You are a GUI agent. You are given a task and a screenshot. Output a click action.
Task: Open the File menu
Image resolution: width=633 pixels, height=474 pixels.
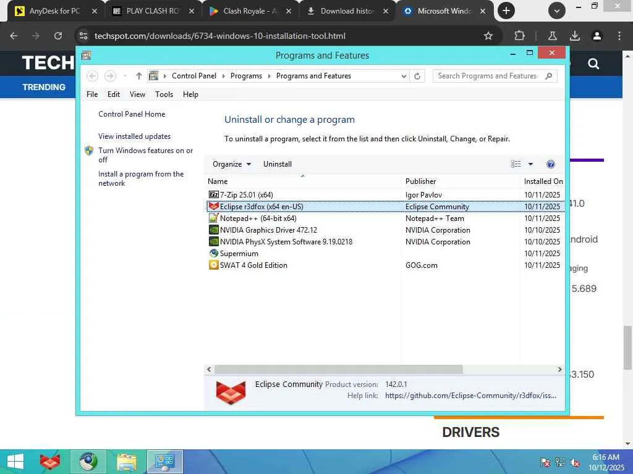pyautogui.click(x=92, y=94)
